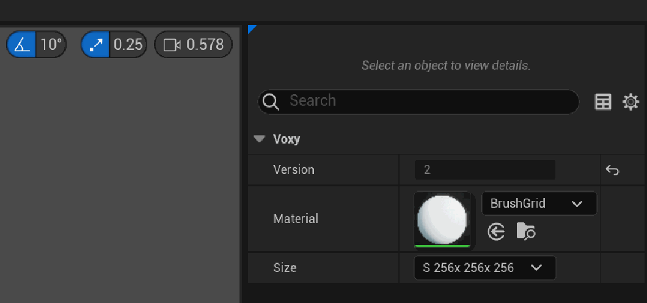This screenshot has height=303, width=647.
Task: Toggle rotation snapping angle icon
Action: pos(22,45)
